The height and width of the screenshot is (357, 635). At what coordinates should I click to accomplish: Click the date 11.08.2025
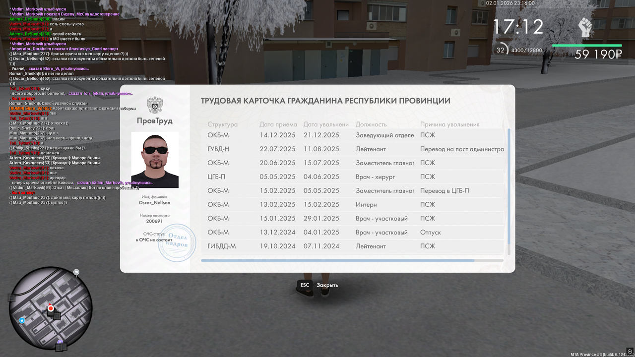[x=321, y=149]
